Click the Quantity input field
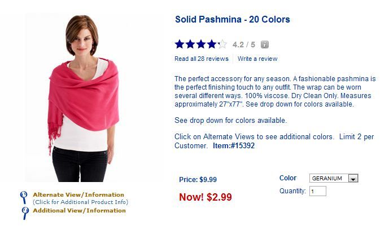The width and height of the screenshot is (389, 226). point(317,192)
